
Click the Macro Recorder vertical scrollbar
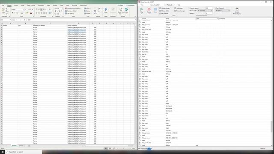[x=271, y=127]
